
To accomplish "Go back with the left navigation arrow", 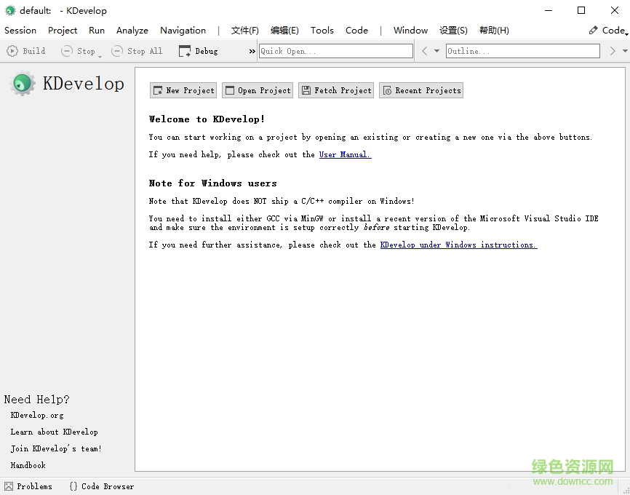I will [x=424, y=51].
